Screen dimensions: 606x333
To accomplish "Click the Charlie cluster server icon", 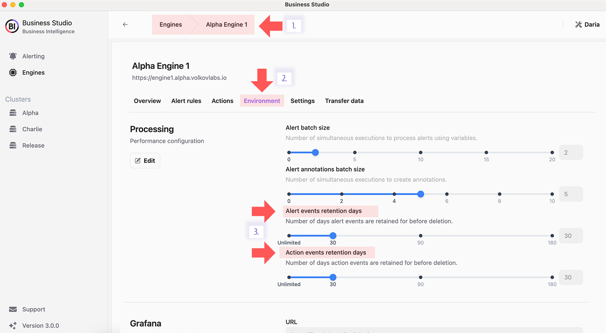I will (13, 129).
